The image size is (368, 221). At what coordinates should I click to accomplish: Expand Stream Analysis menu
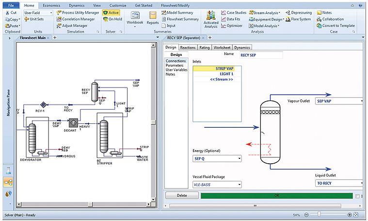pyautogui.click(x=265, y=13)
